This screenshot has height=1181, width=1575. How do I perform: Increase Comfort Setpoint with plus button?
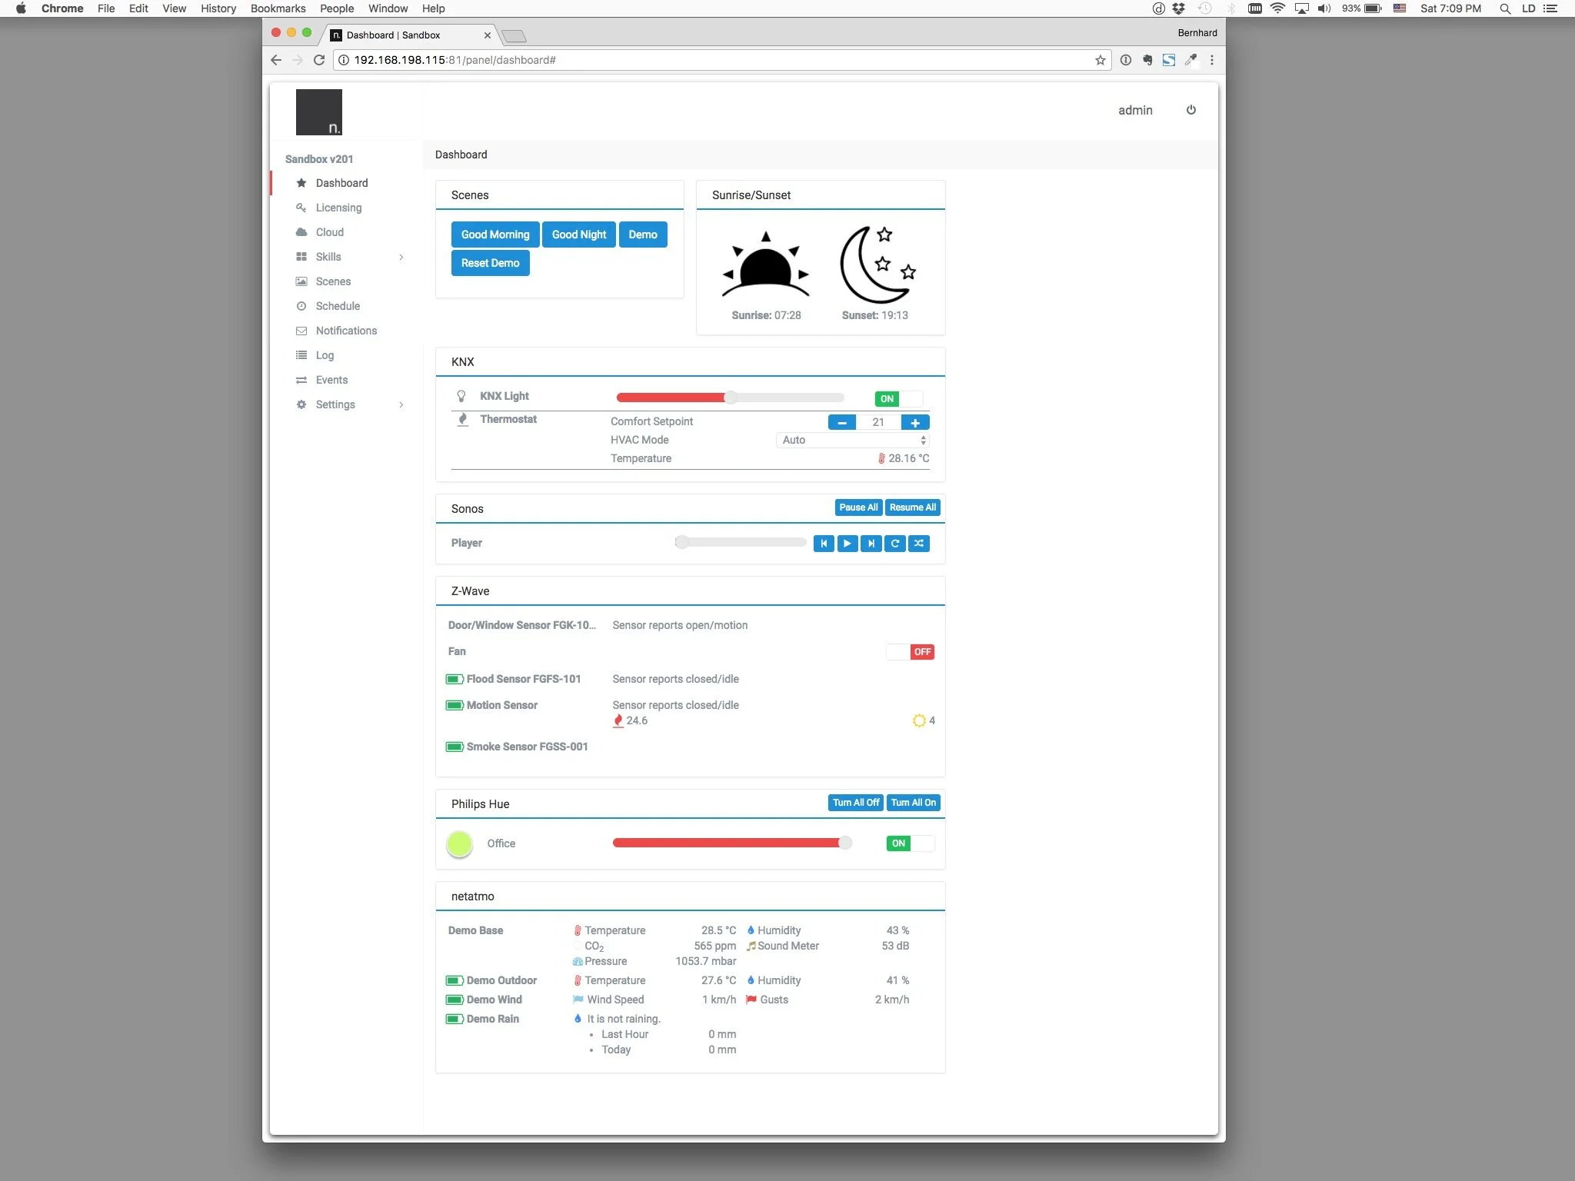pos(914,422)
